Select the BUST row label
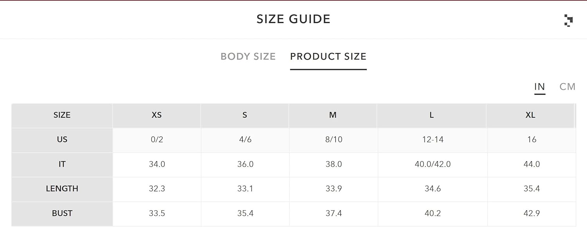Image resolution: width=587 pixels, height=227 pixels. [62, 213]
